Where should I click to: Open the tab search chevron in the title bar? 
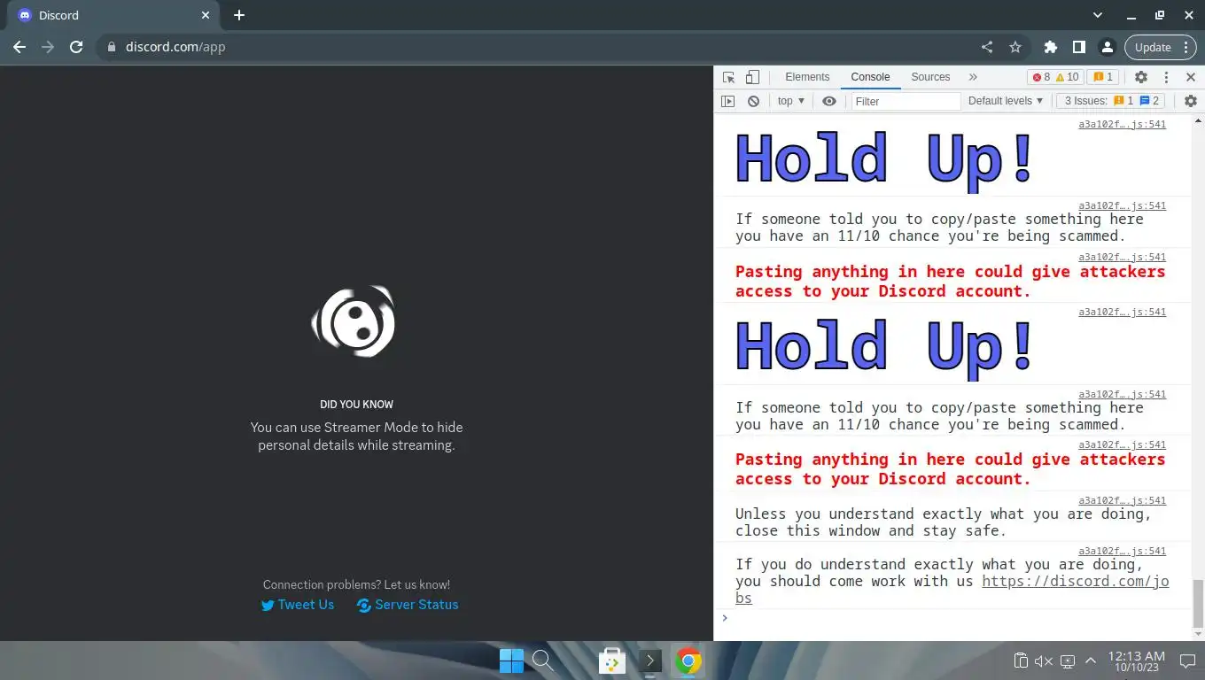pos(1098,15)
